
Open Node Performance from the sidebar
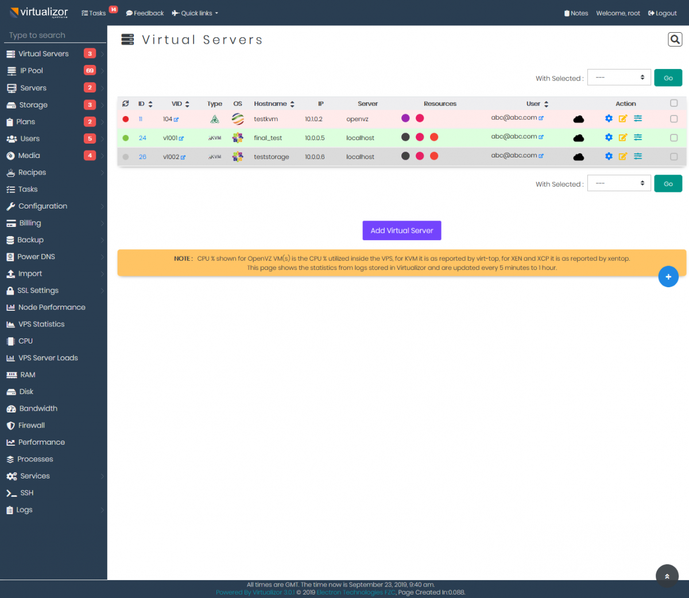pos(52,307)
